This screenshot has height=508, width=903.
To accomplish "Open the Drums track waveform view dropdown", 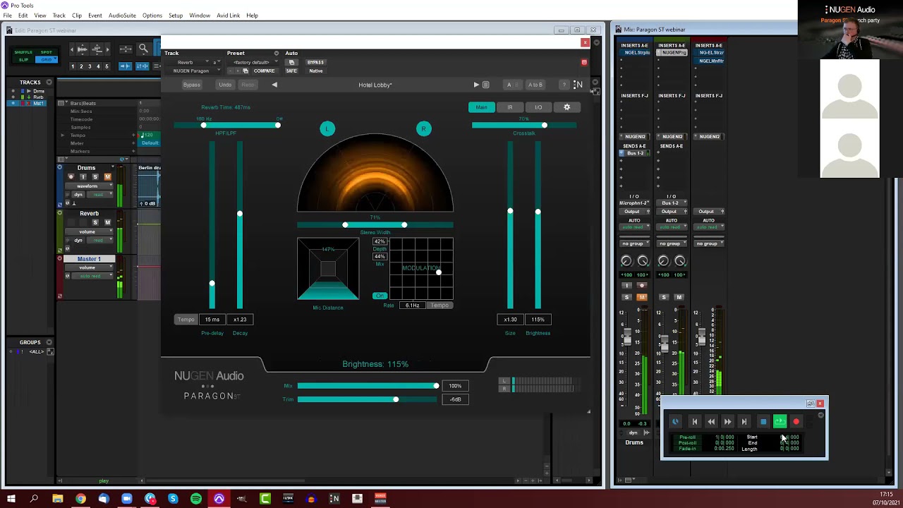I will tap(90, 186).
